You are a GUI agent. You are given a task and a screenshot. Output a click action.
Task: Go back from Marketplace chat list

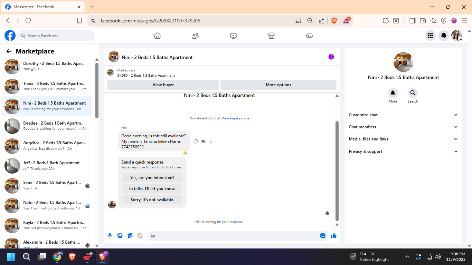coord(9,51)
